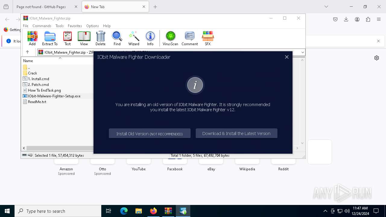Image resolution: width=386 pixels, height=217 pixels.
Task: Select 2. Patch.cmd file
Action: [x=38, y=84]
